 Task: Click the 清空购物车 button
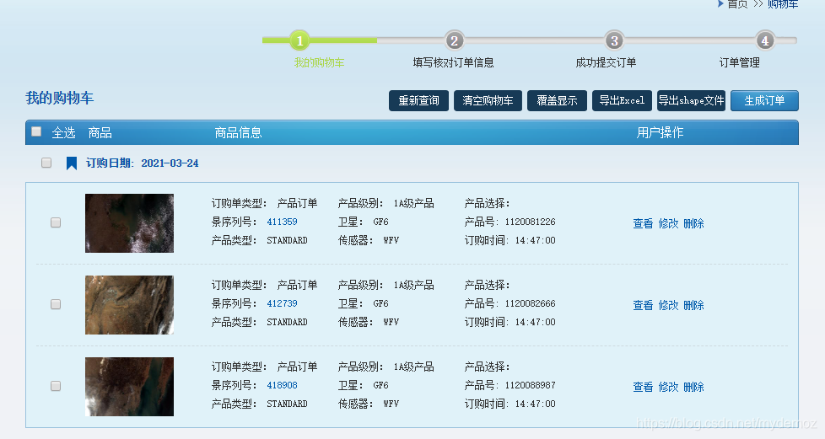click(488, 100)
